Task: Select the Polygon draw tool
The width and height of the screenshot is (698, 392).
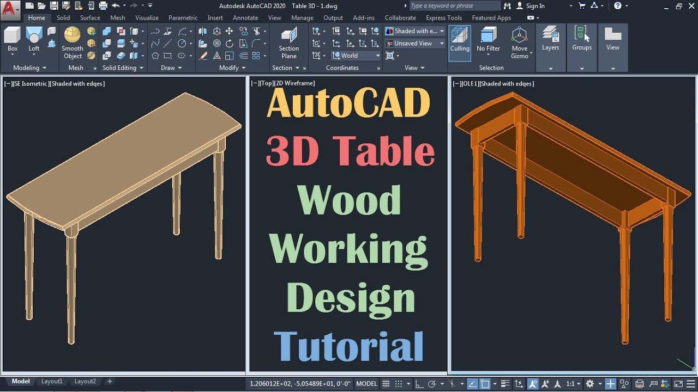Action: pos(155,56)
